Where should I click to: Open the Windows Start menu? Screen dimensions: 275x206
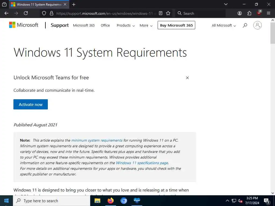[6, 201]
